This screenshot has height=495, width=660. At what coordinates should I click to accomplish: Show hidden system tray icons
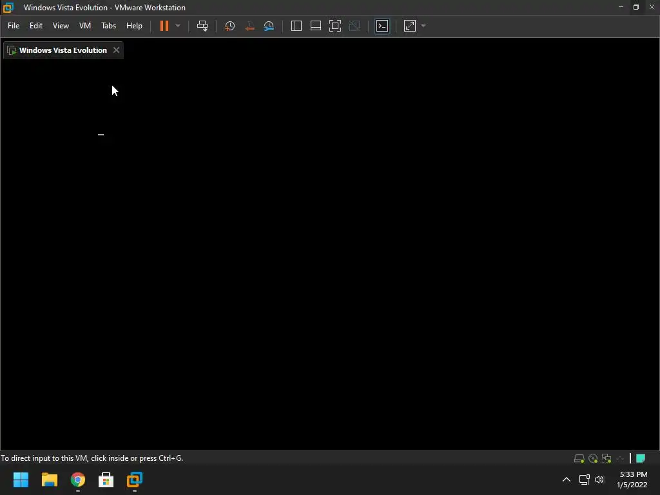point(567,480)
